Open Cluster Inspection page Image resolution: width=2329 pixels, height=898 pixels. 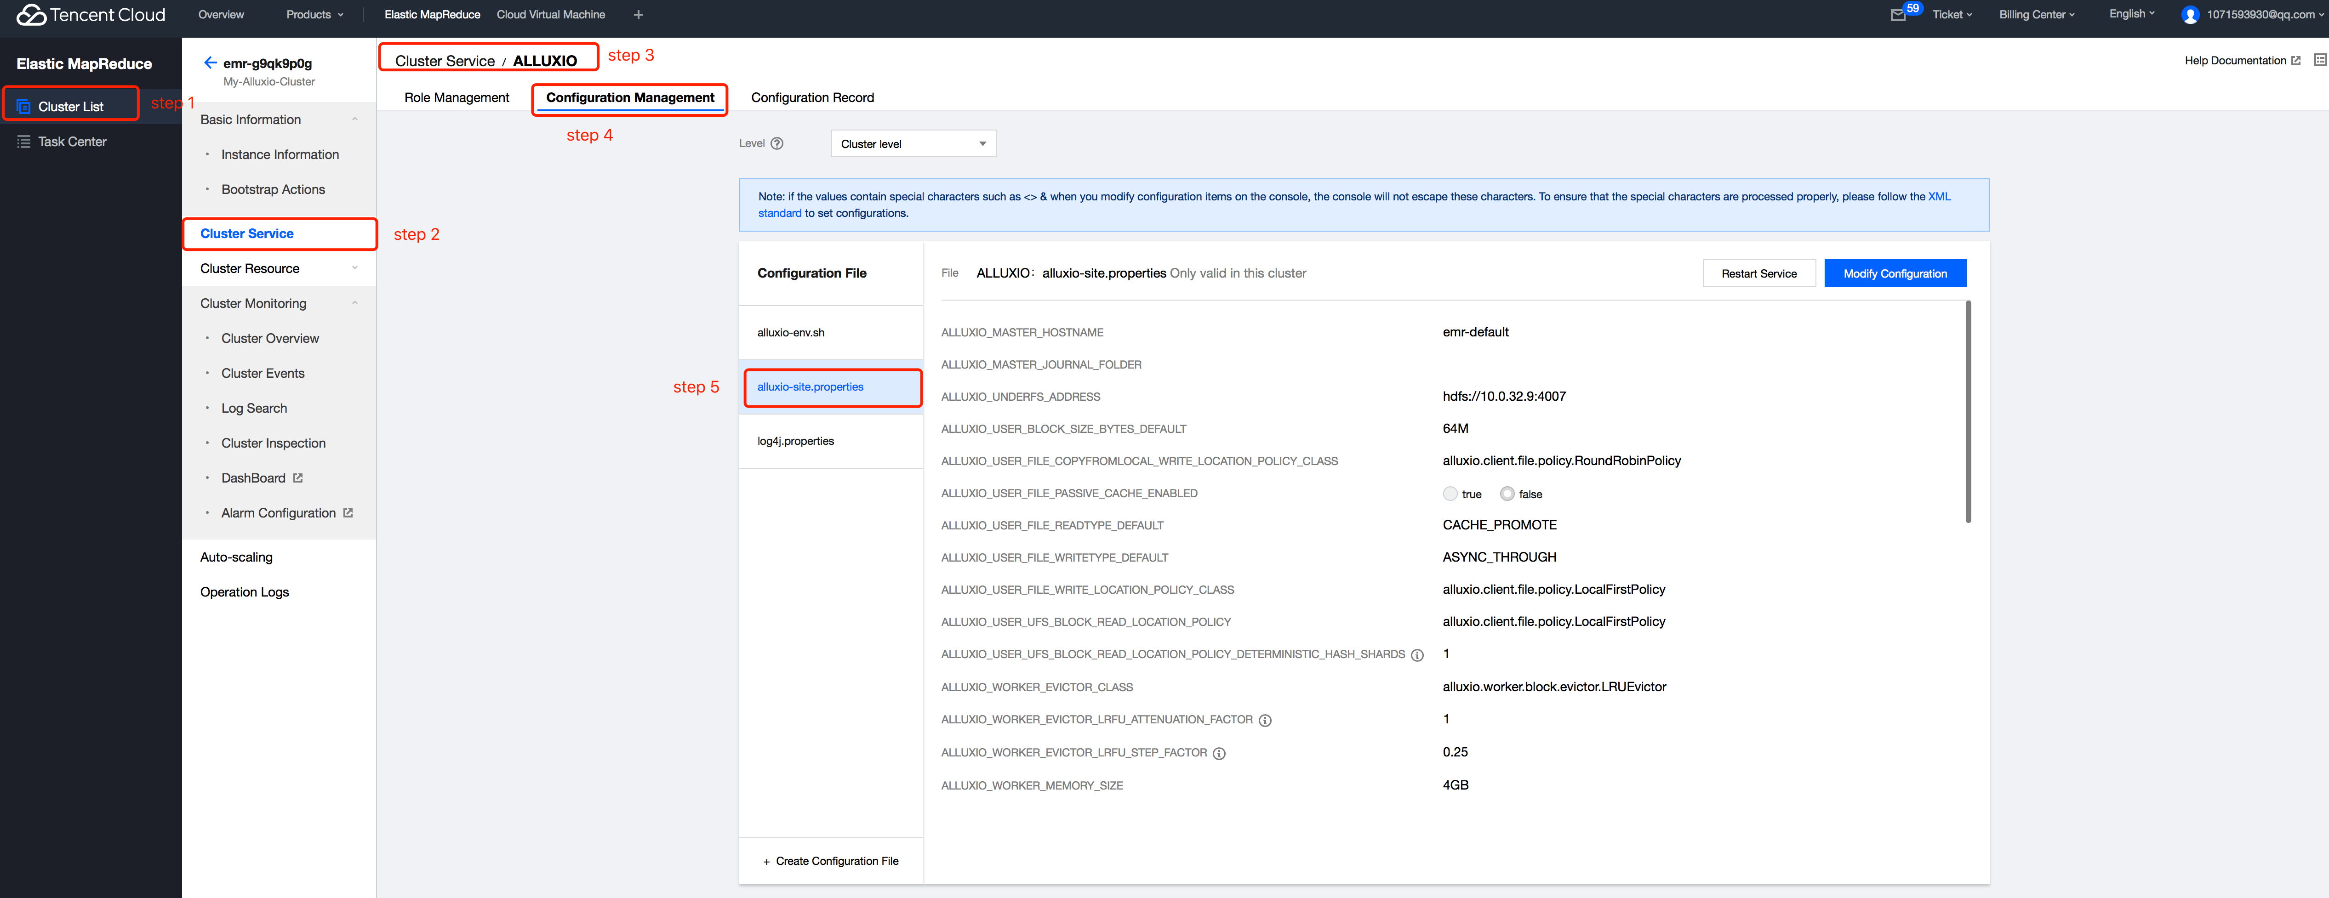[x=273, y=443]
